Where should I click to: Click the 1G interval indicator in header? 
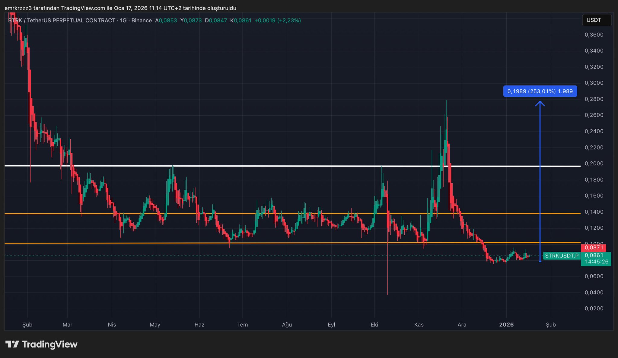(x=123, y=21)
